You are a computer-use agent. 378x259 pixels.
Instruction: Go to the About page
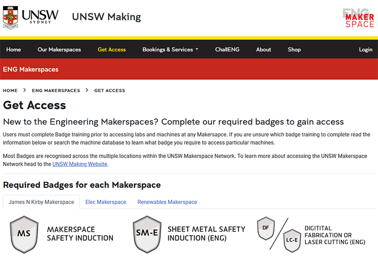click(263, 49)
